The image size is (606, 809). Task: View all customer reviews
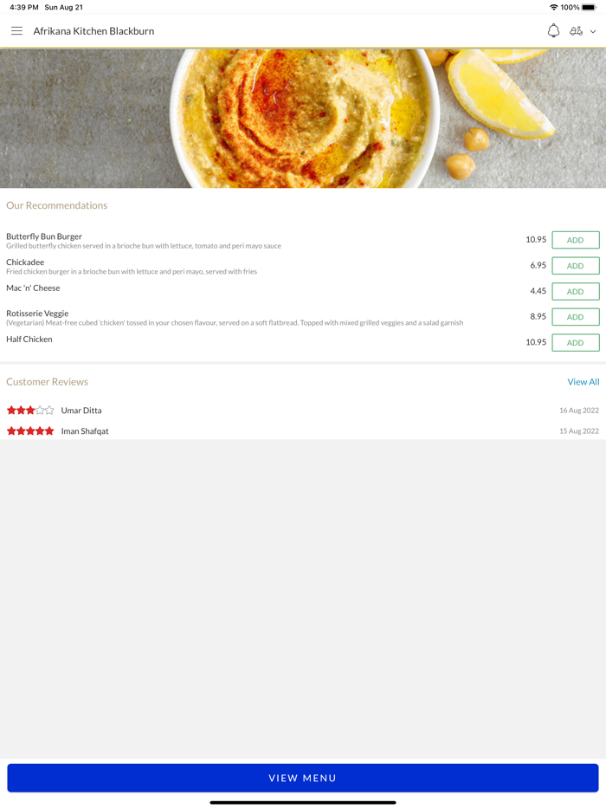(583, 382)
